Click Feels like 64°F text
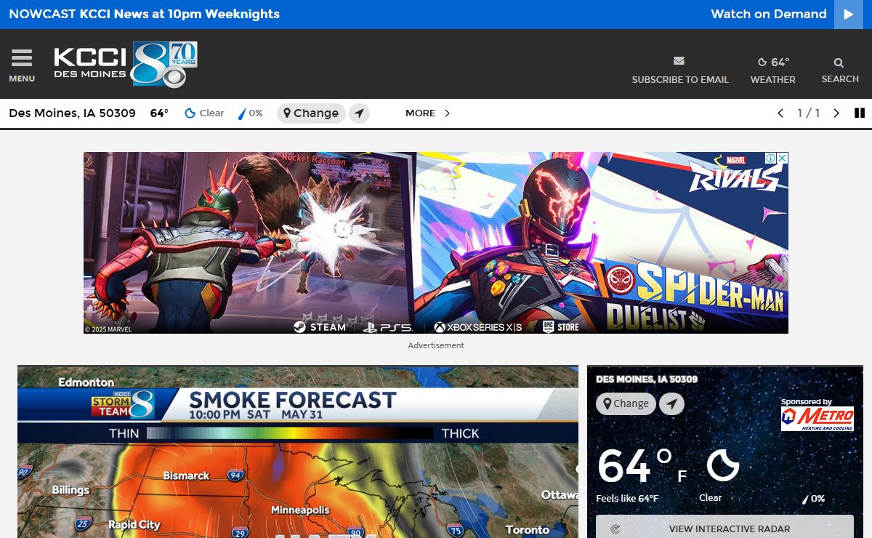The image size is (872, 538). pyautogui.click(x=627, y=499)
